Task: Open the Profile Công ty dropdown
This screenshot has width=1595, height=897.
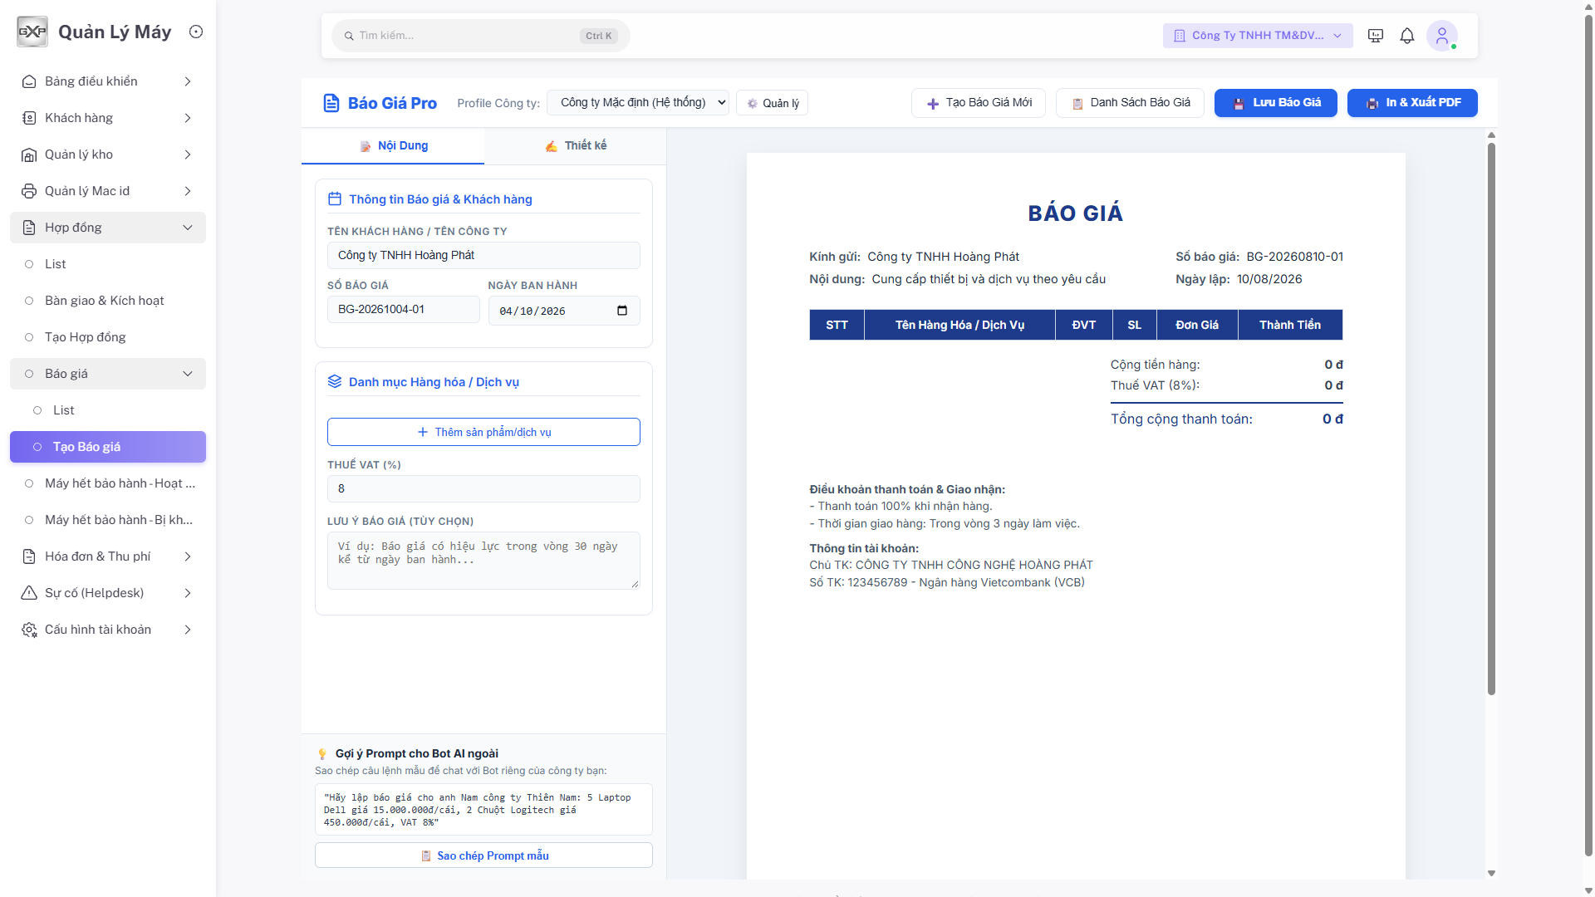Action: (x=638, y=102)
